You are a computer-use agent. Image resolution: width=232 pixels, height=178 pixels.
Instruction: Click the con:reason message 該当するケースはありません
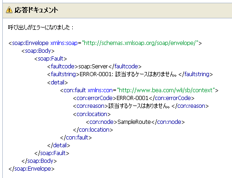pyautogui.click(x=139, y=106)
